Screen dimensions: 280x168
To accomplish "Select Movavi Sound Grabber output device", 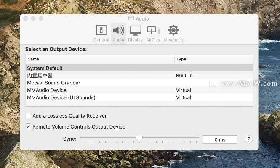I will (x=53, y=83).
